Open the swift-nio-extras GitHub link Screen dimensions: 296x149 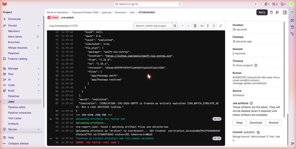(139, 56)
